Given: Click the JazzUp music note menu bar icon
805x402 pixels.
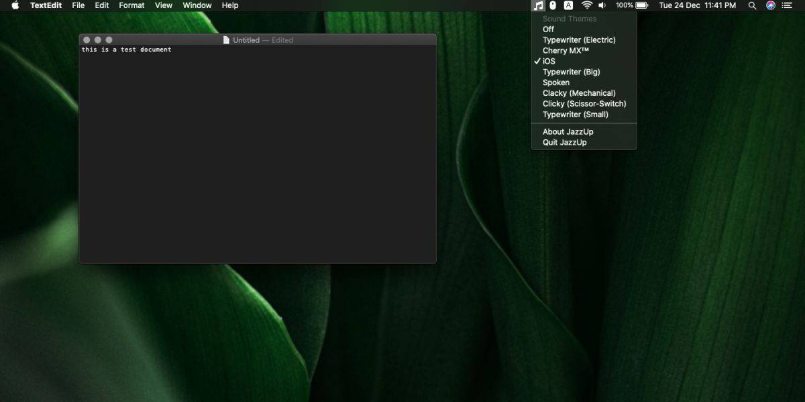Looking at the screenshot, I should point(538,5).
